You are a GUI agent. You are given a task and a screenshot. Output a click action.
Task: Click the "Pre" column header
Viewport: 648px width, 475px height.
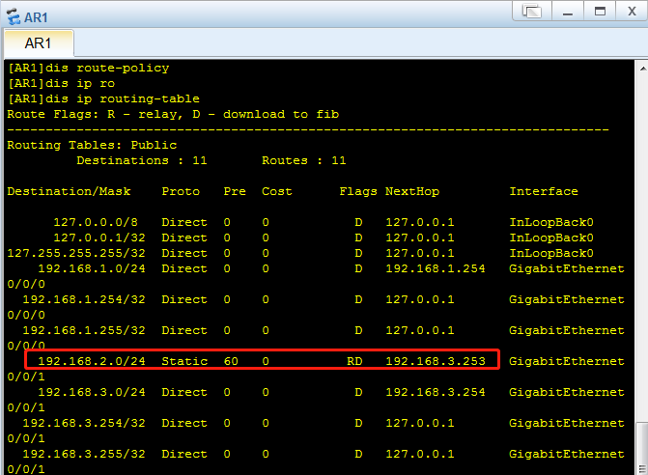click(x=235, y=191)
